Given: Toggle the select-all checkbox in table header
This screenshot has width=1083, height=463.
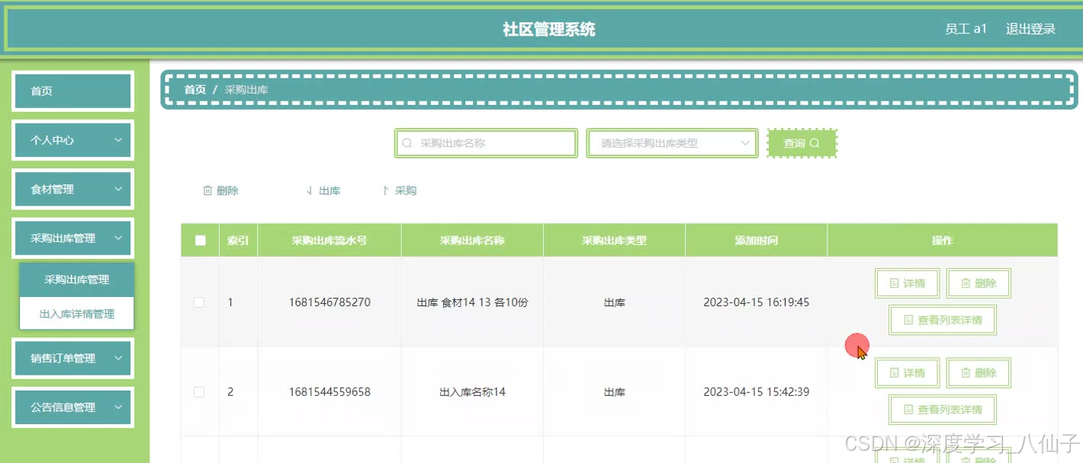Looking at the screenshot, I should [x=199, y=240].
